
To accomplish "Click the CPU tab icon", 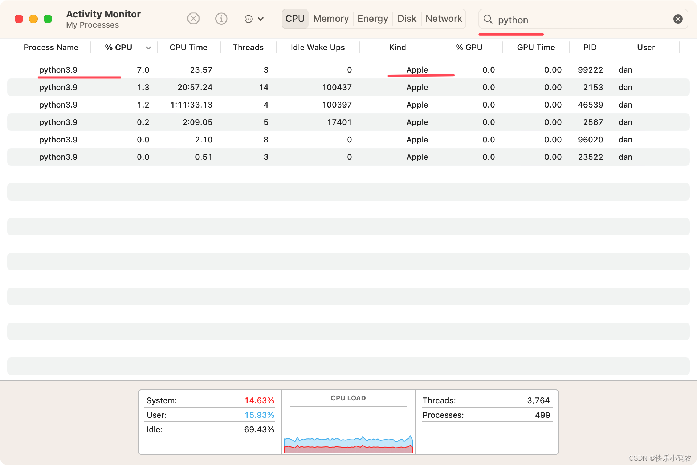I will pyautogui.click(x=294, y=19).
